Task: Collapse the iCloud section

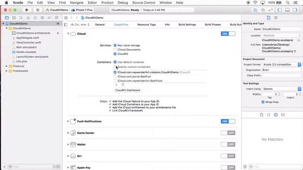Action: 68,34
